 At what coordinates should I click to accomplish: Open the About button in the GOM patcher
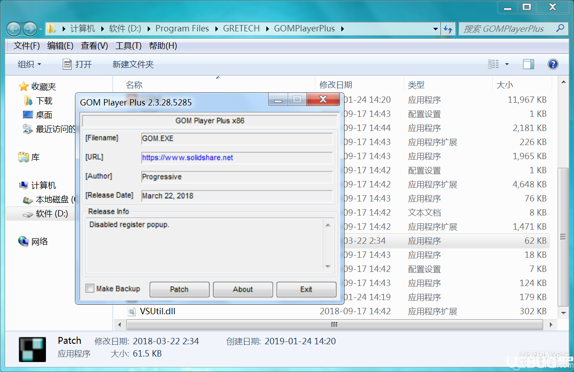click(243, 289)
